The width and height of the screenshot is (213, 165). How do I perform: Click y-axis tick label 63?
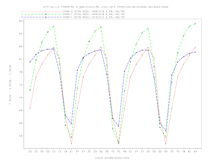[20, 136]
